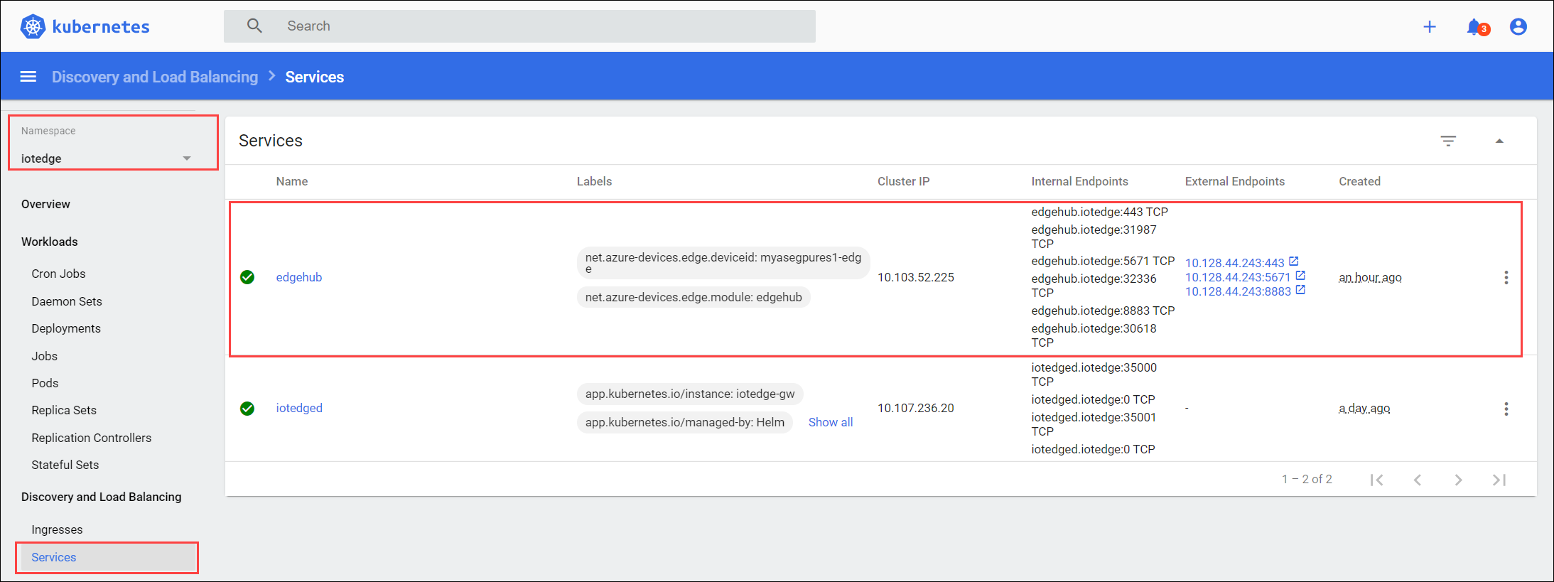This screenshot has height=582, width=1554.
Task: Select Stateful Sets in sidebar
Action: coord(65,465)
